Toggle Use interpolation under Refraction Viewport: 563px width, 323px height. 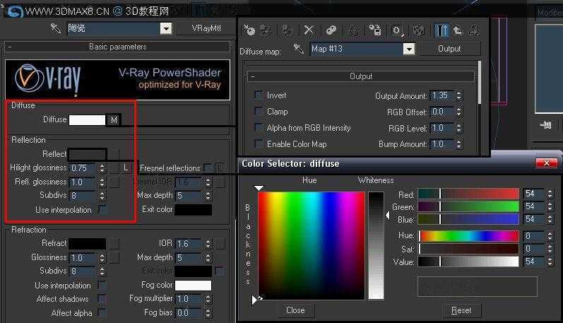tap(102, 286)
